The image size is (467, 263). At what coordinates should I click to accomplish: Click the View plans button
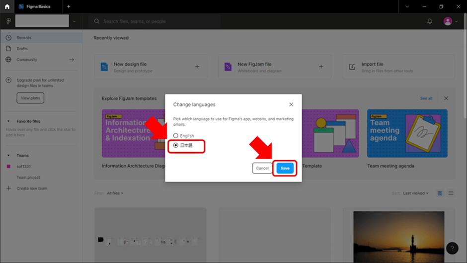[x=30, y=98]
